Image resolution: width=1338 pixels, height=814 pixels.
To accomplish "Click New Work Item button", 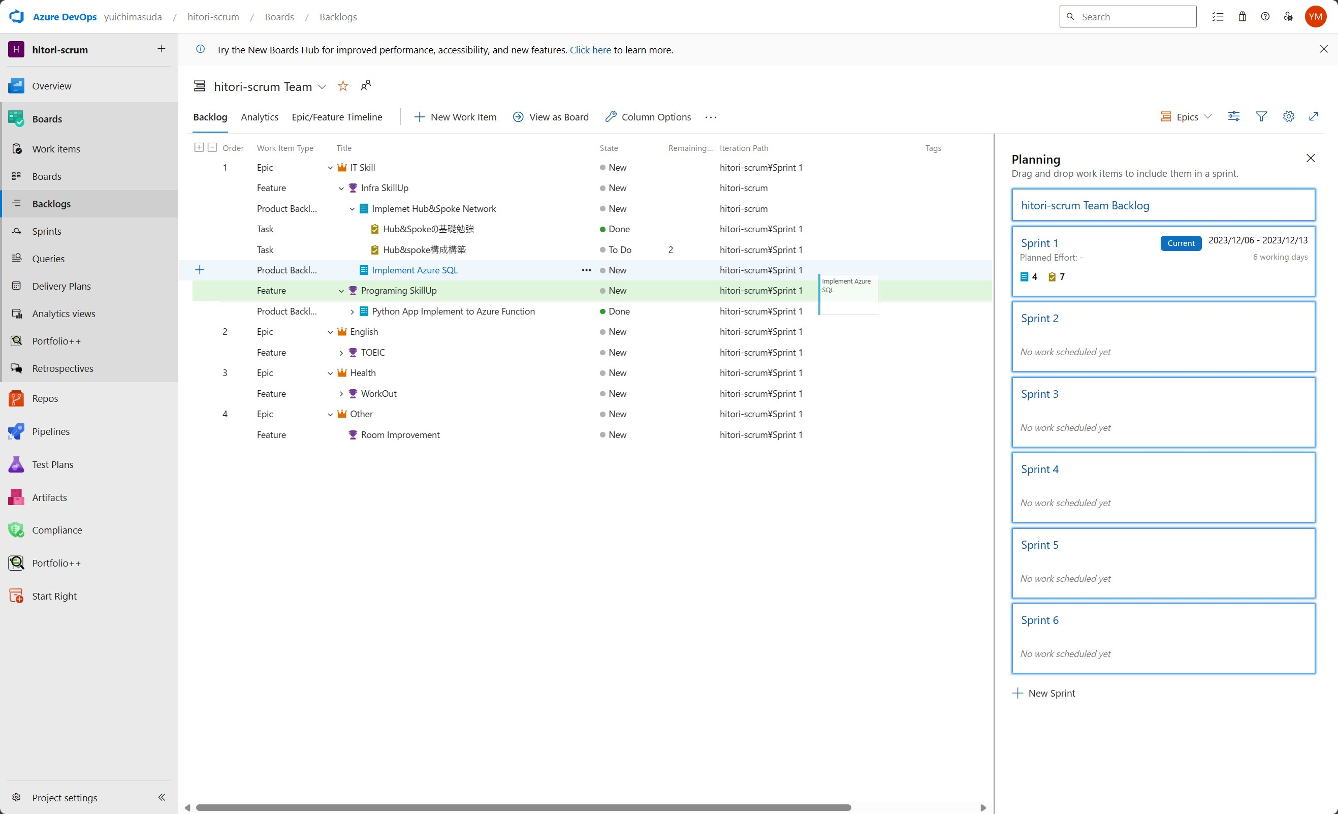I will 455,117.
